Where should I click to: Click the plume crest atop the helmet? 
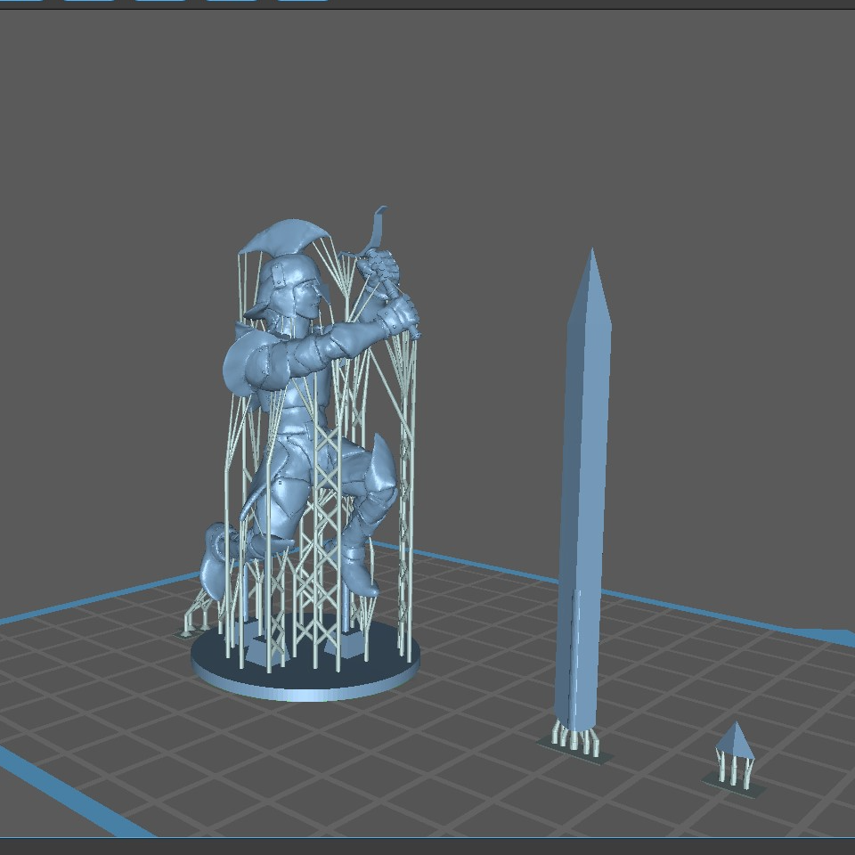pyautogui.click(x=277, y=236)
